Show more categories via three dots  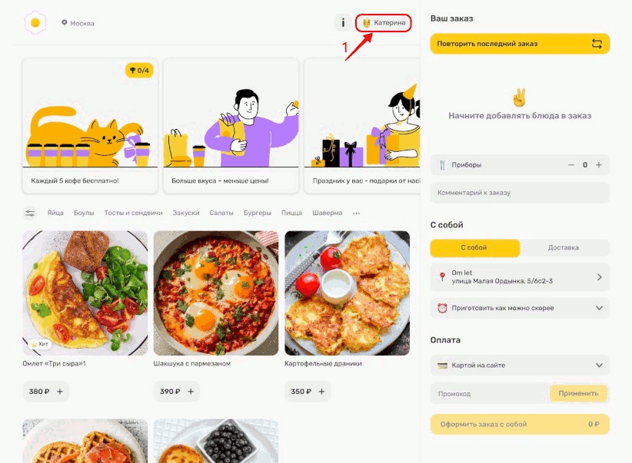point(356,213)
